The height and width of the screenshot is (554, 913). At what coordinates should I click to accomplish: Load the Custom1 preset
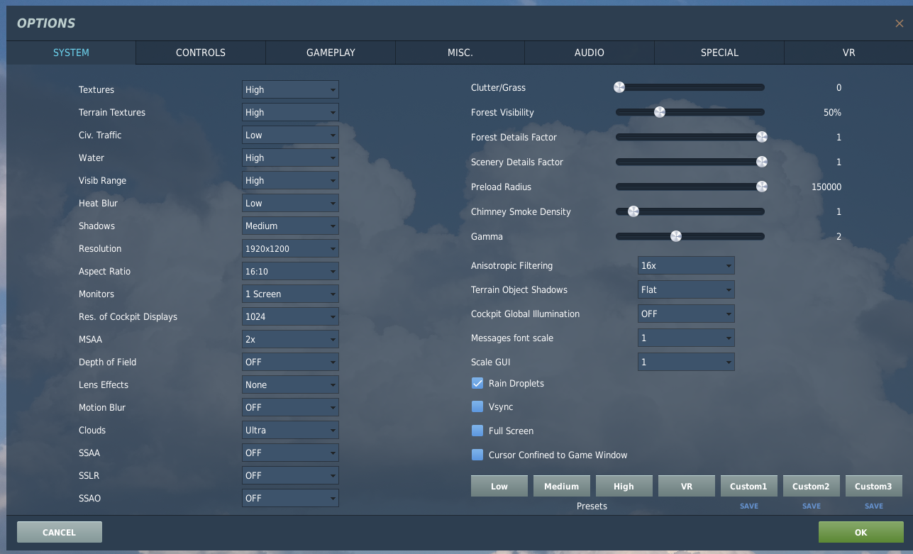749,486
